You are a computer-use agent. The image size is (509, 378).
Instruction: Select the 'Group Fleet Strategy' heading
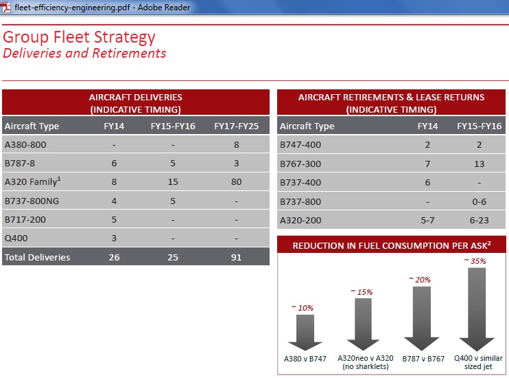click(x=79, y=37)
